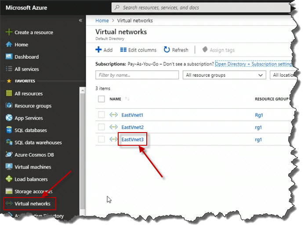Click the SQL data warehouses icon
308x230 pixels.
9,142
